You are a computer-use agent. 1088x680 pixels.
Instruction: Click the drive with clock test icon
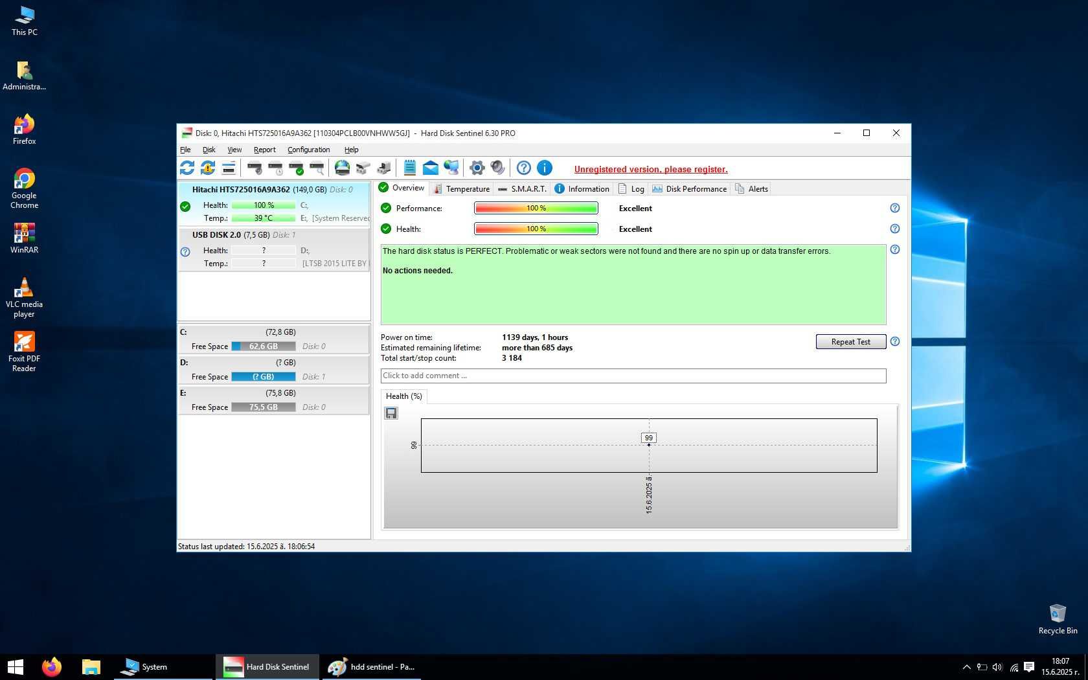[275, 168]
